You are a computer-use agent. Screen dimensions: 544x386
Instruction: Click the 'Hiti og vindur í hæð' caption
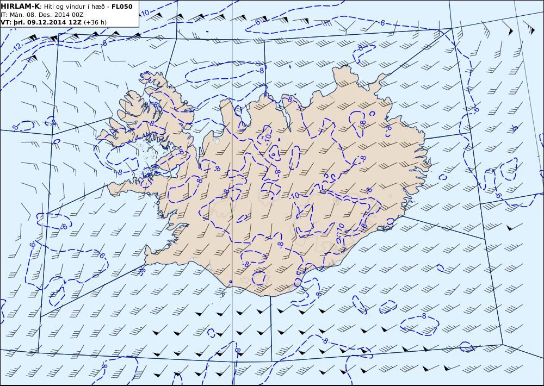click(74, 7)
